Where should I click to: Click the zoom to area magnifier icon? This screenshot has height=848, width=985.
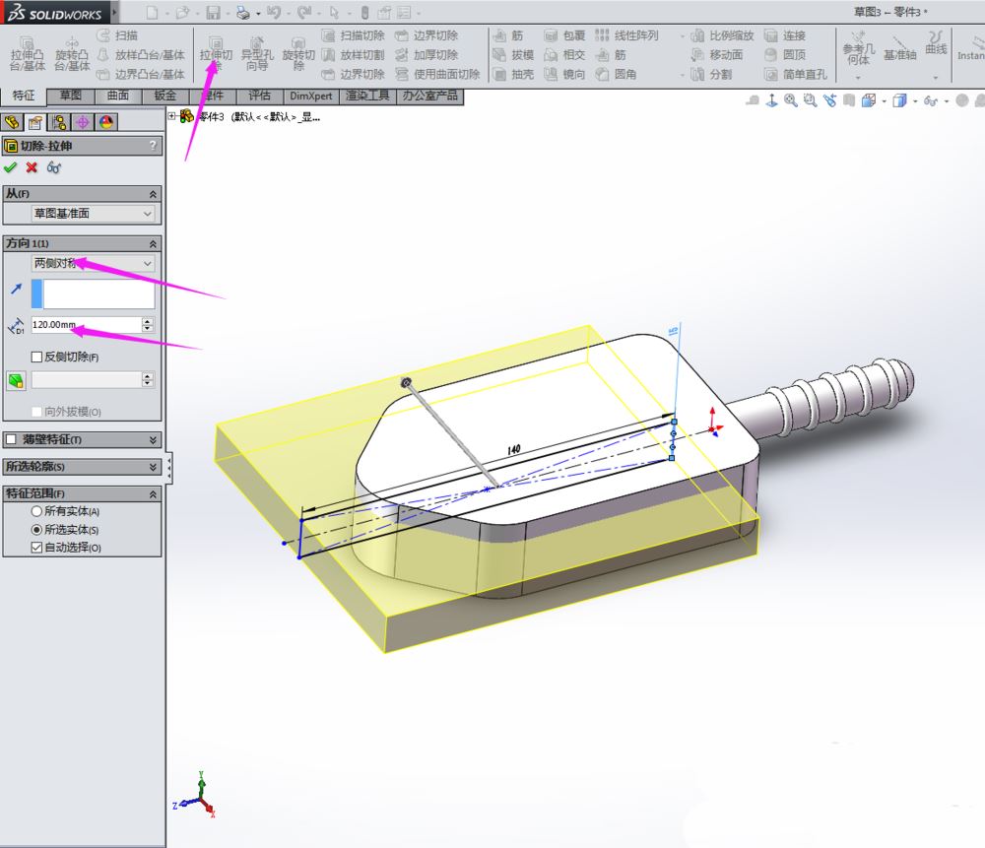pyautogui.click(x=810, y=100)
